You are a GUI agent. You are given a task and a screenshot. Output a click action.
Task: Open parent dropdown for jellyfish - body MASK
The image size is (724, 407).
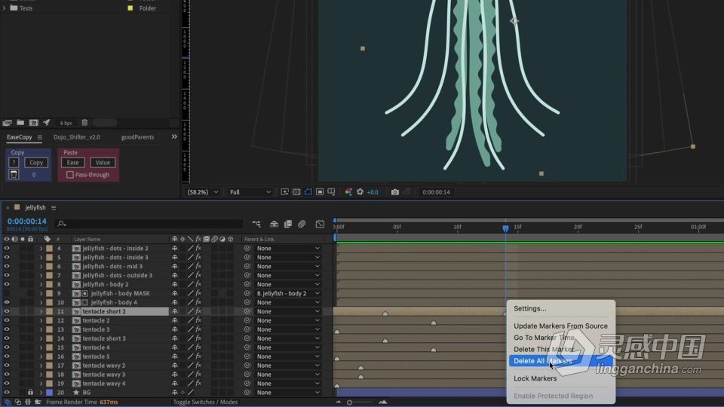288,293
